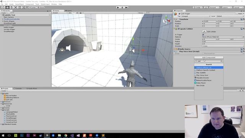Click the Add Component button

209,58
